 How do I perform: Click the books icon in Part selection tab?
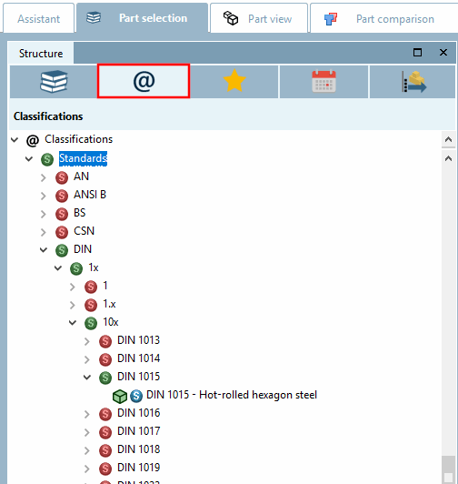pos(94,18)
